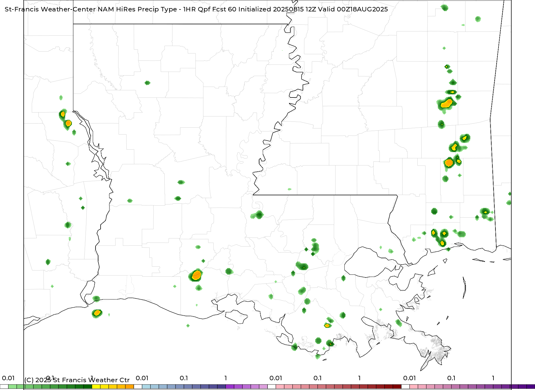Click the '(C) 2025 St Francis Weather Ctr' copyright text
The image size is (535, 390).
tap(77, 380)
